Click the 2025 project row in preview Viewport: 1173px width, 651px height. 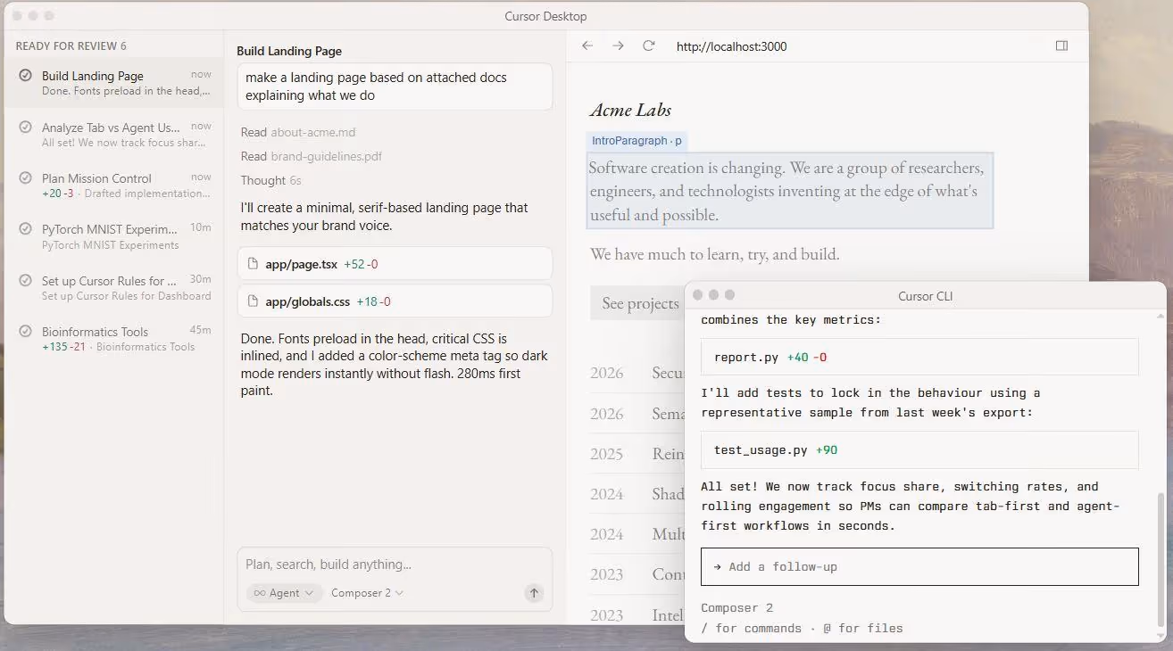(x=636, y=453)
